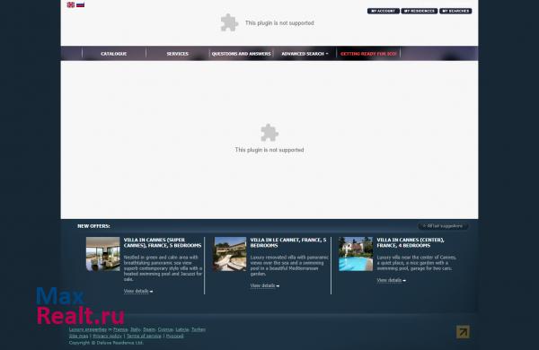The height and width of the screenshot is (350, 539).
Task: Open the Privacy policy link
Action: (107, 336)
